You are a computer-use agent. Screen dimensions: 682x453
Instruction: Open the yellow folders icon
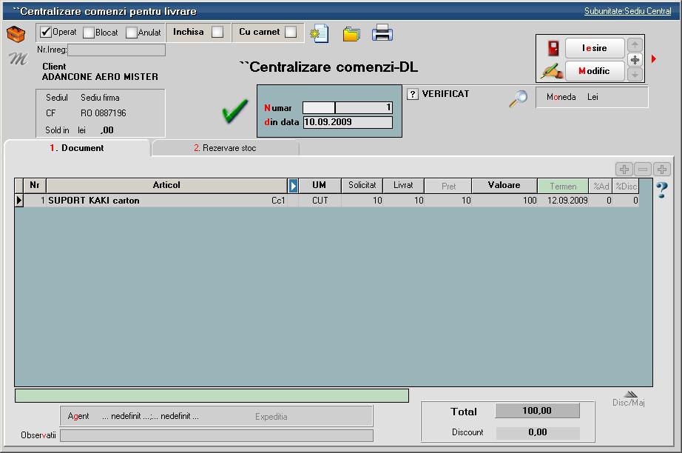click(351, 34)
